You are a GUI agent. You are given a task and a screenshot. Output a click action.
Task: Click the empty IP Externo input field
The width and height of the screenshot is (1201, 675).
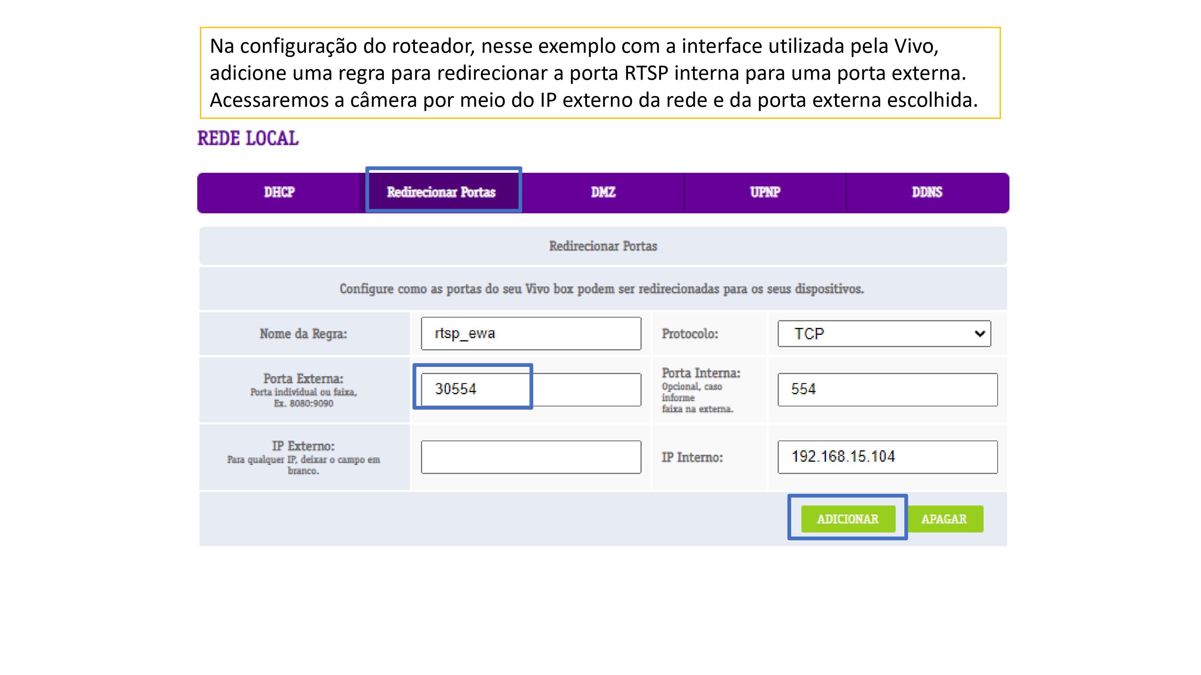click(531, 457)
